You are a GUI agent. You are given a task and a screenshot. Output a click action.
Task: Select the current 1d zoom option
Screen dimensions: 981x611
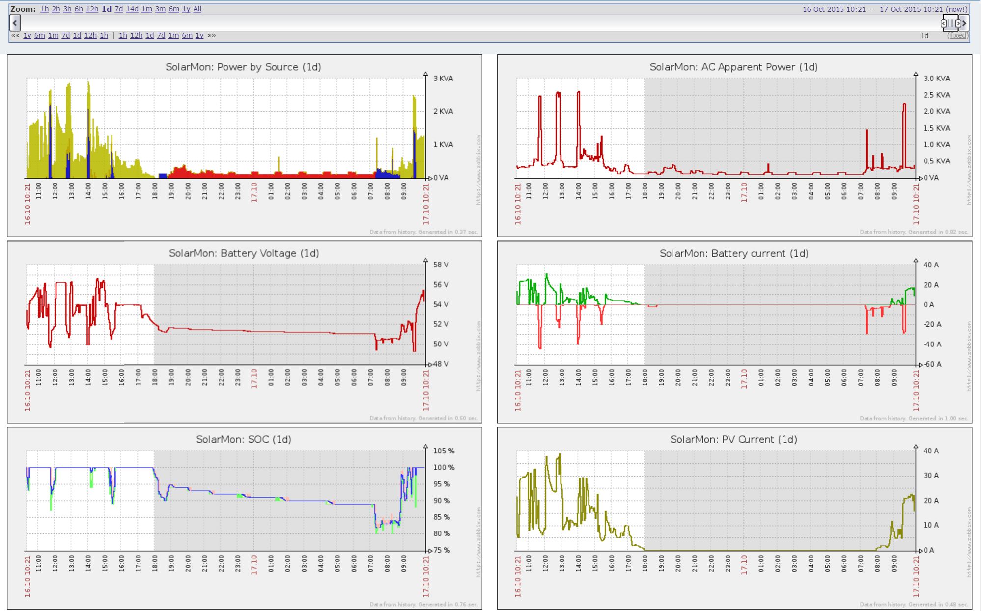(x=107, y=9)
